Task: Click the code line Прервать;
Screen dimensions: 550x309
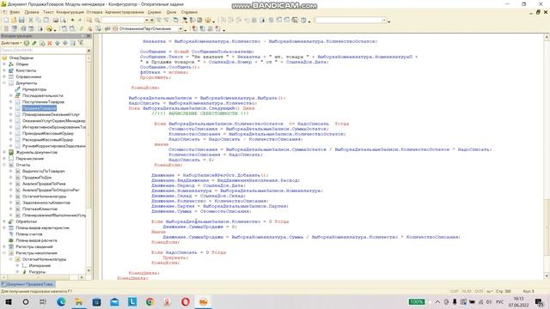Action: tap(175, 257)
